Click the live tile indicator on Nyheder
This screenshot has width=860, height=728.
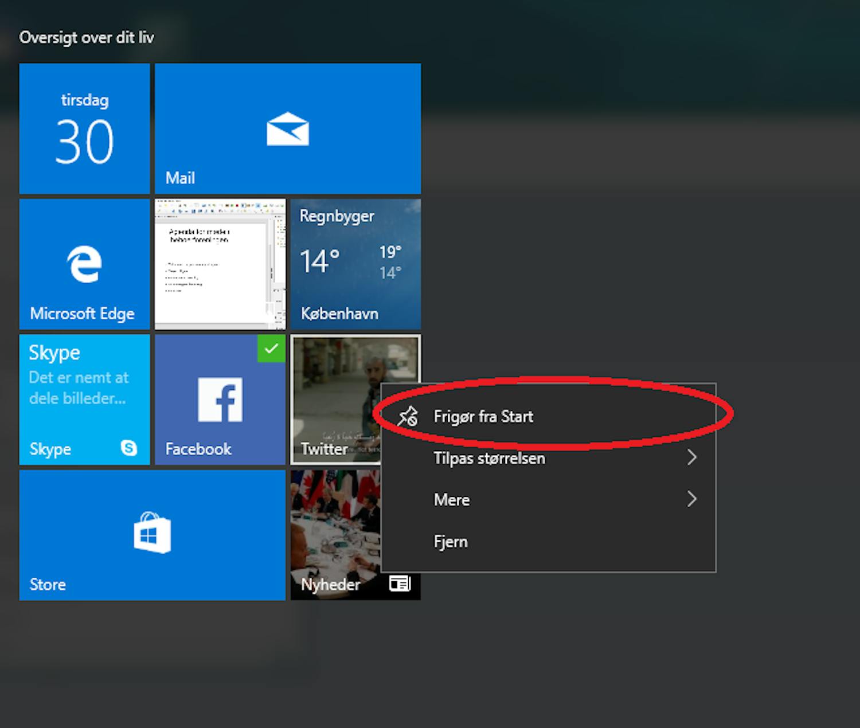(399, 584)
